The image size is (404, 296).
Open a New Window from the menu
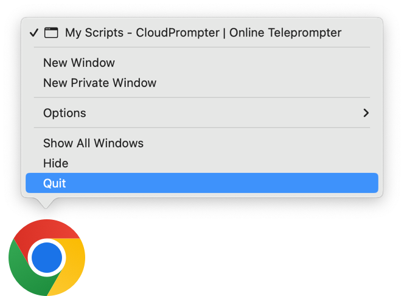[79, 63]
